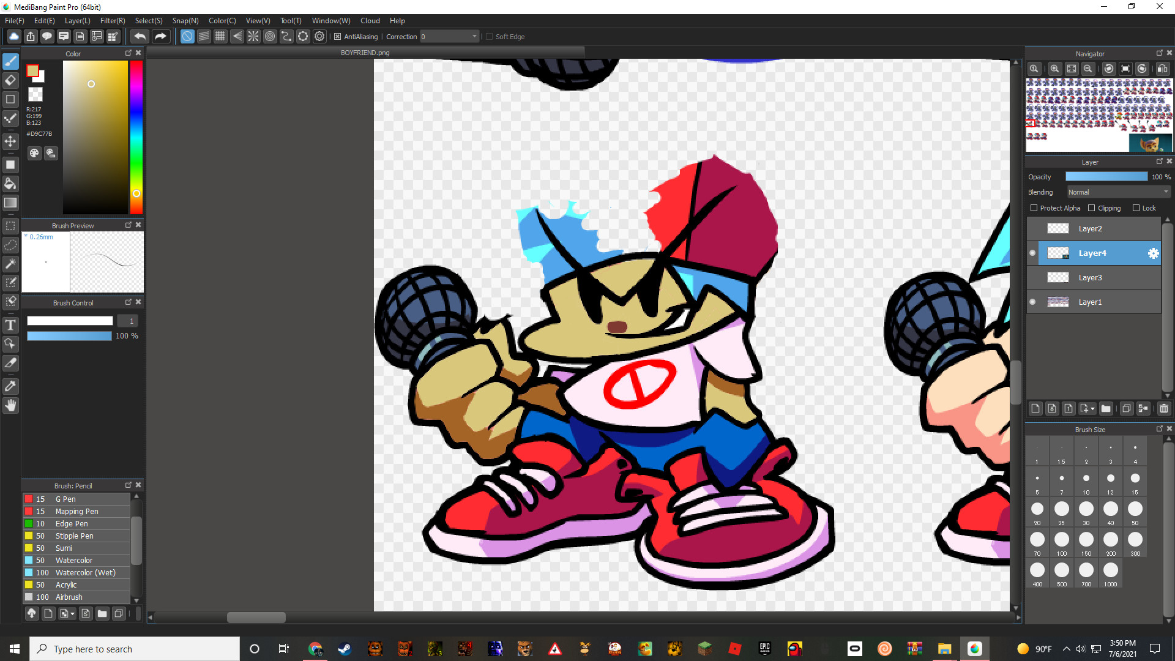
Task: Toggle visibility of Layer4
Action: [x=1032, y=253]
